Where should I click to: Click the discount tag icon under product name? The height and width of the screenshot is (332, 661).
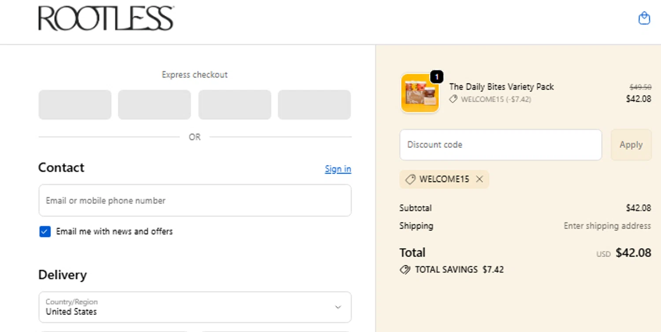453,99
